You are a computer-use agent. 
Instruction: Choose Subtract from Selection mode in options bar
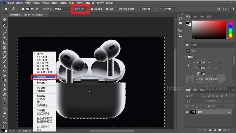pos(32,9)
